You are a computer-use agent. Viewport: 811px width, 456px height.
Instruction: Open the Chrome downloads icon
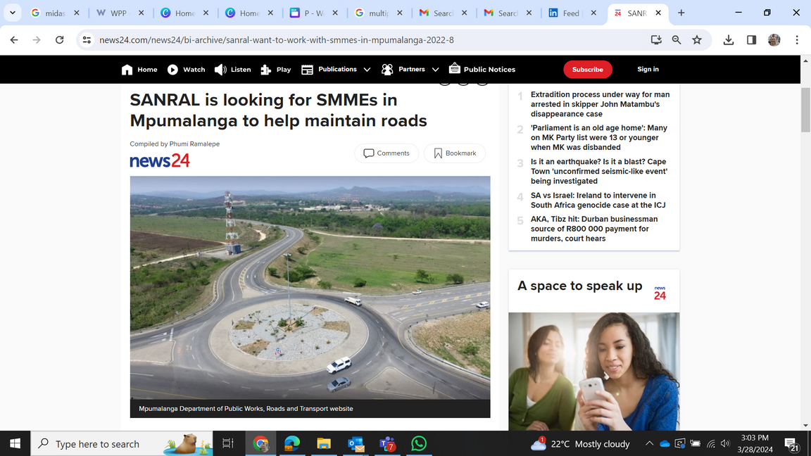pyautogui.click(x=728, y=40)
